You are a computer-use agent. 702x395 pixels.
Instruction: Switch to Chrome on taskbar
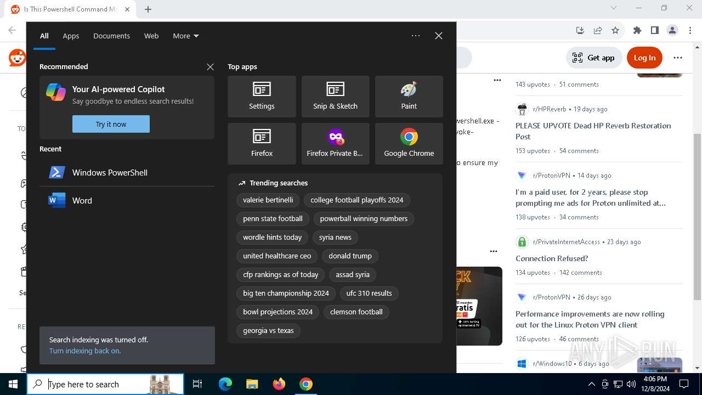coord(306,384)
